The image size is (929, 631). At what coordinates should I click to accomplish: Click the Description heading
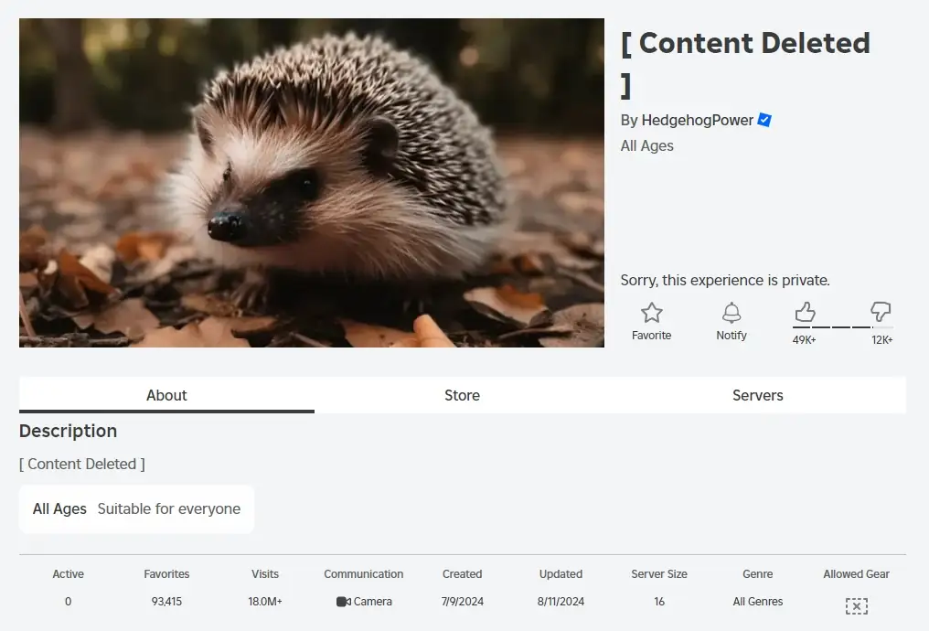pyautogui.click(x=69, y=431)
